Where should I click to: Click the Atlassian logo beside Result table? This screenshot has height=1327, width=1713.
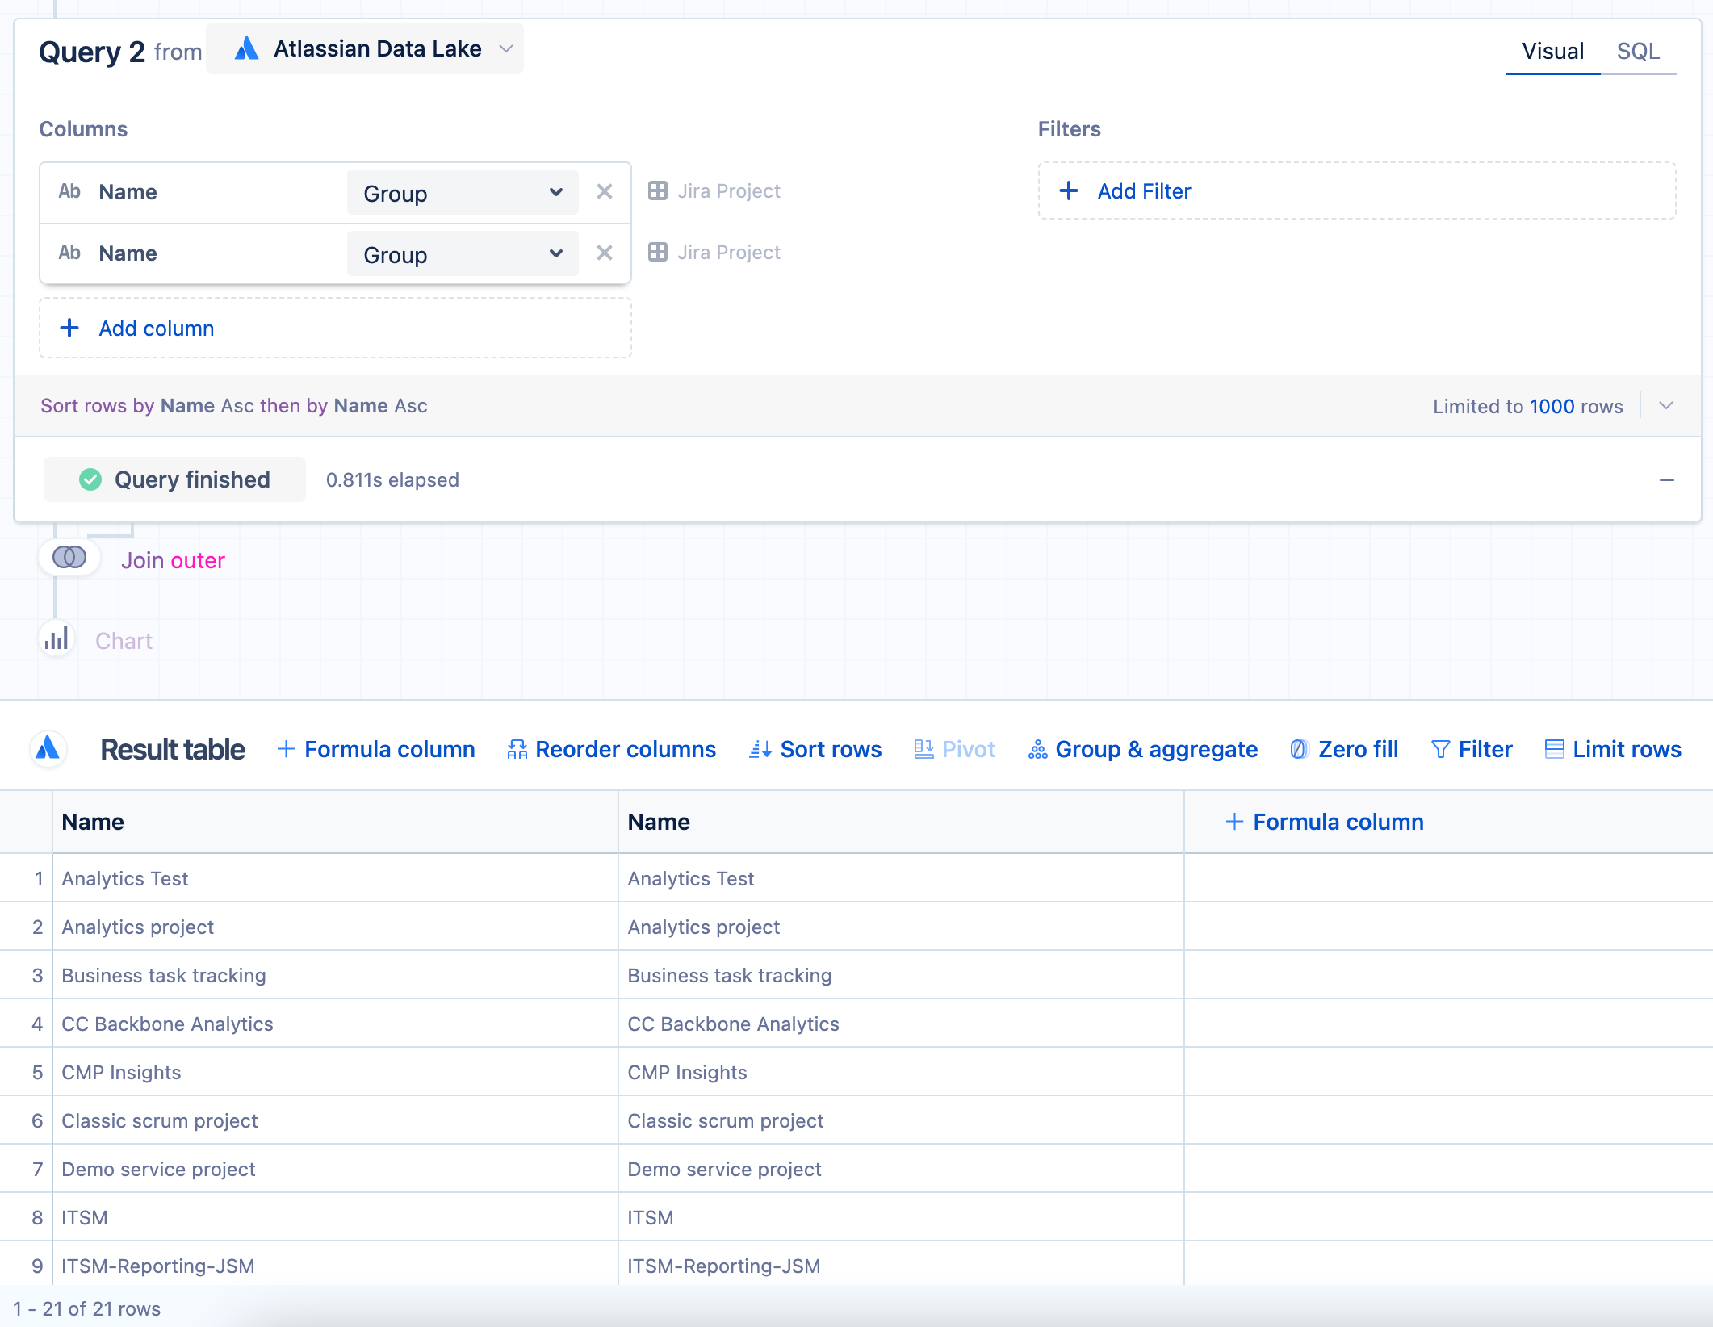(48, 748)
